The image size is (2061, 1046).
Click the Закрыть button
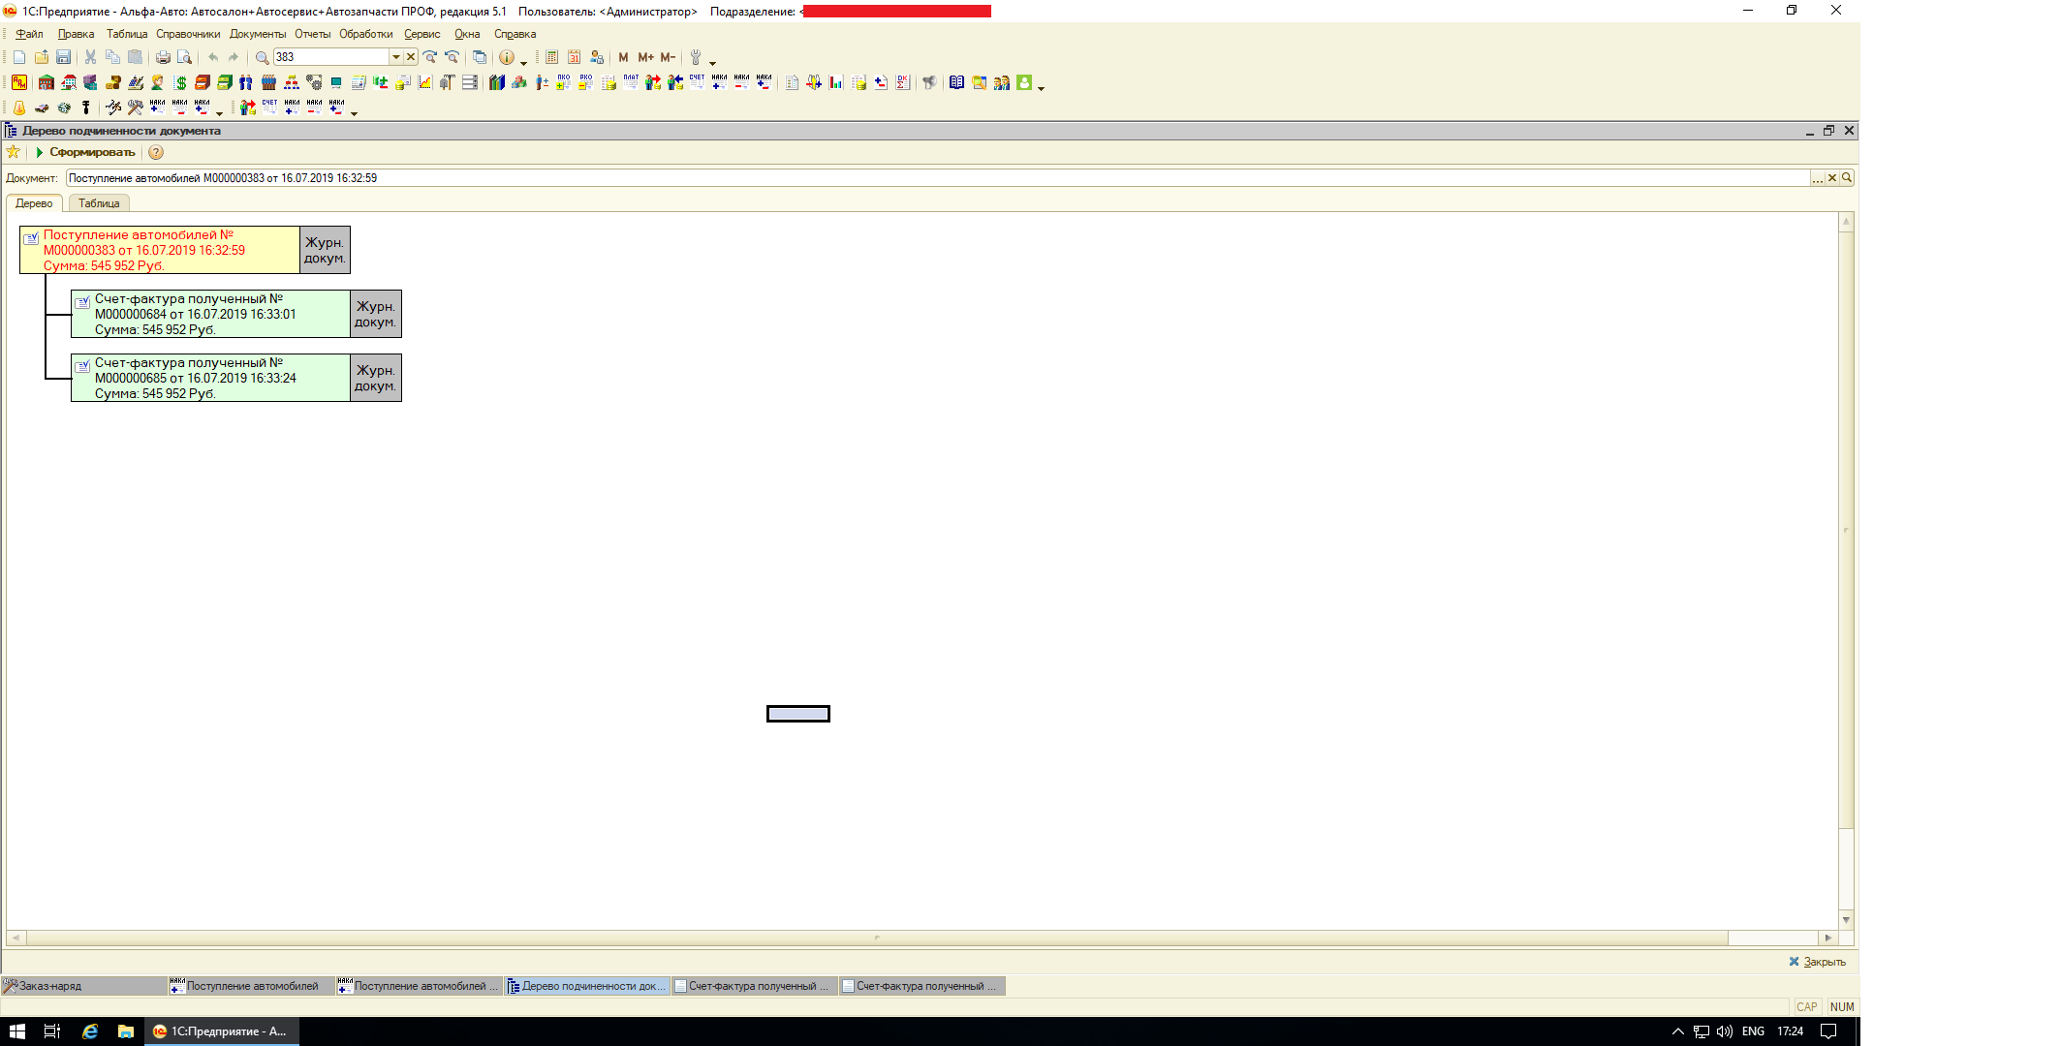click(x=1817, y=962)
